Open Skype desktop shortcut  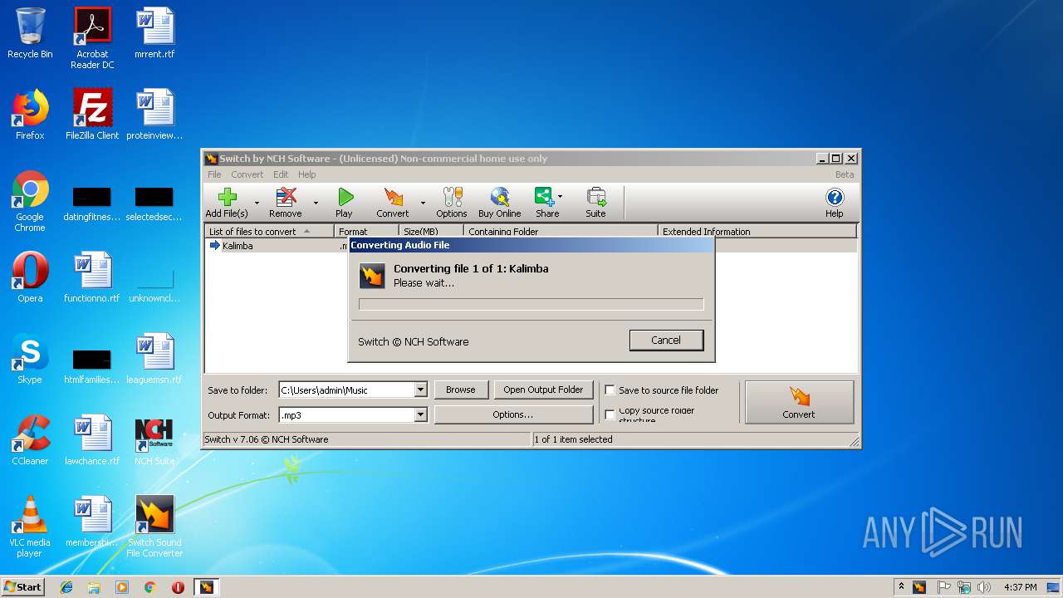(x=30, y=359)
